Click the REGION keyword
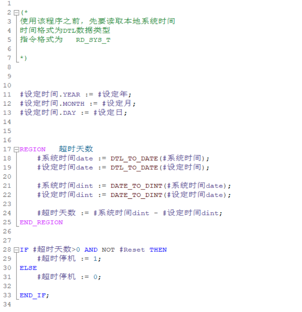The image size is (302, 312). pos(33,149)
